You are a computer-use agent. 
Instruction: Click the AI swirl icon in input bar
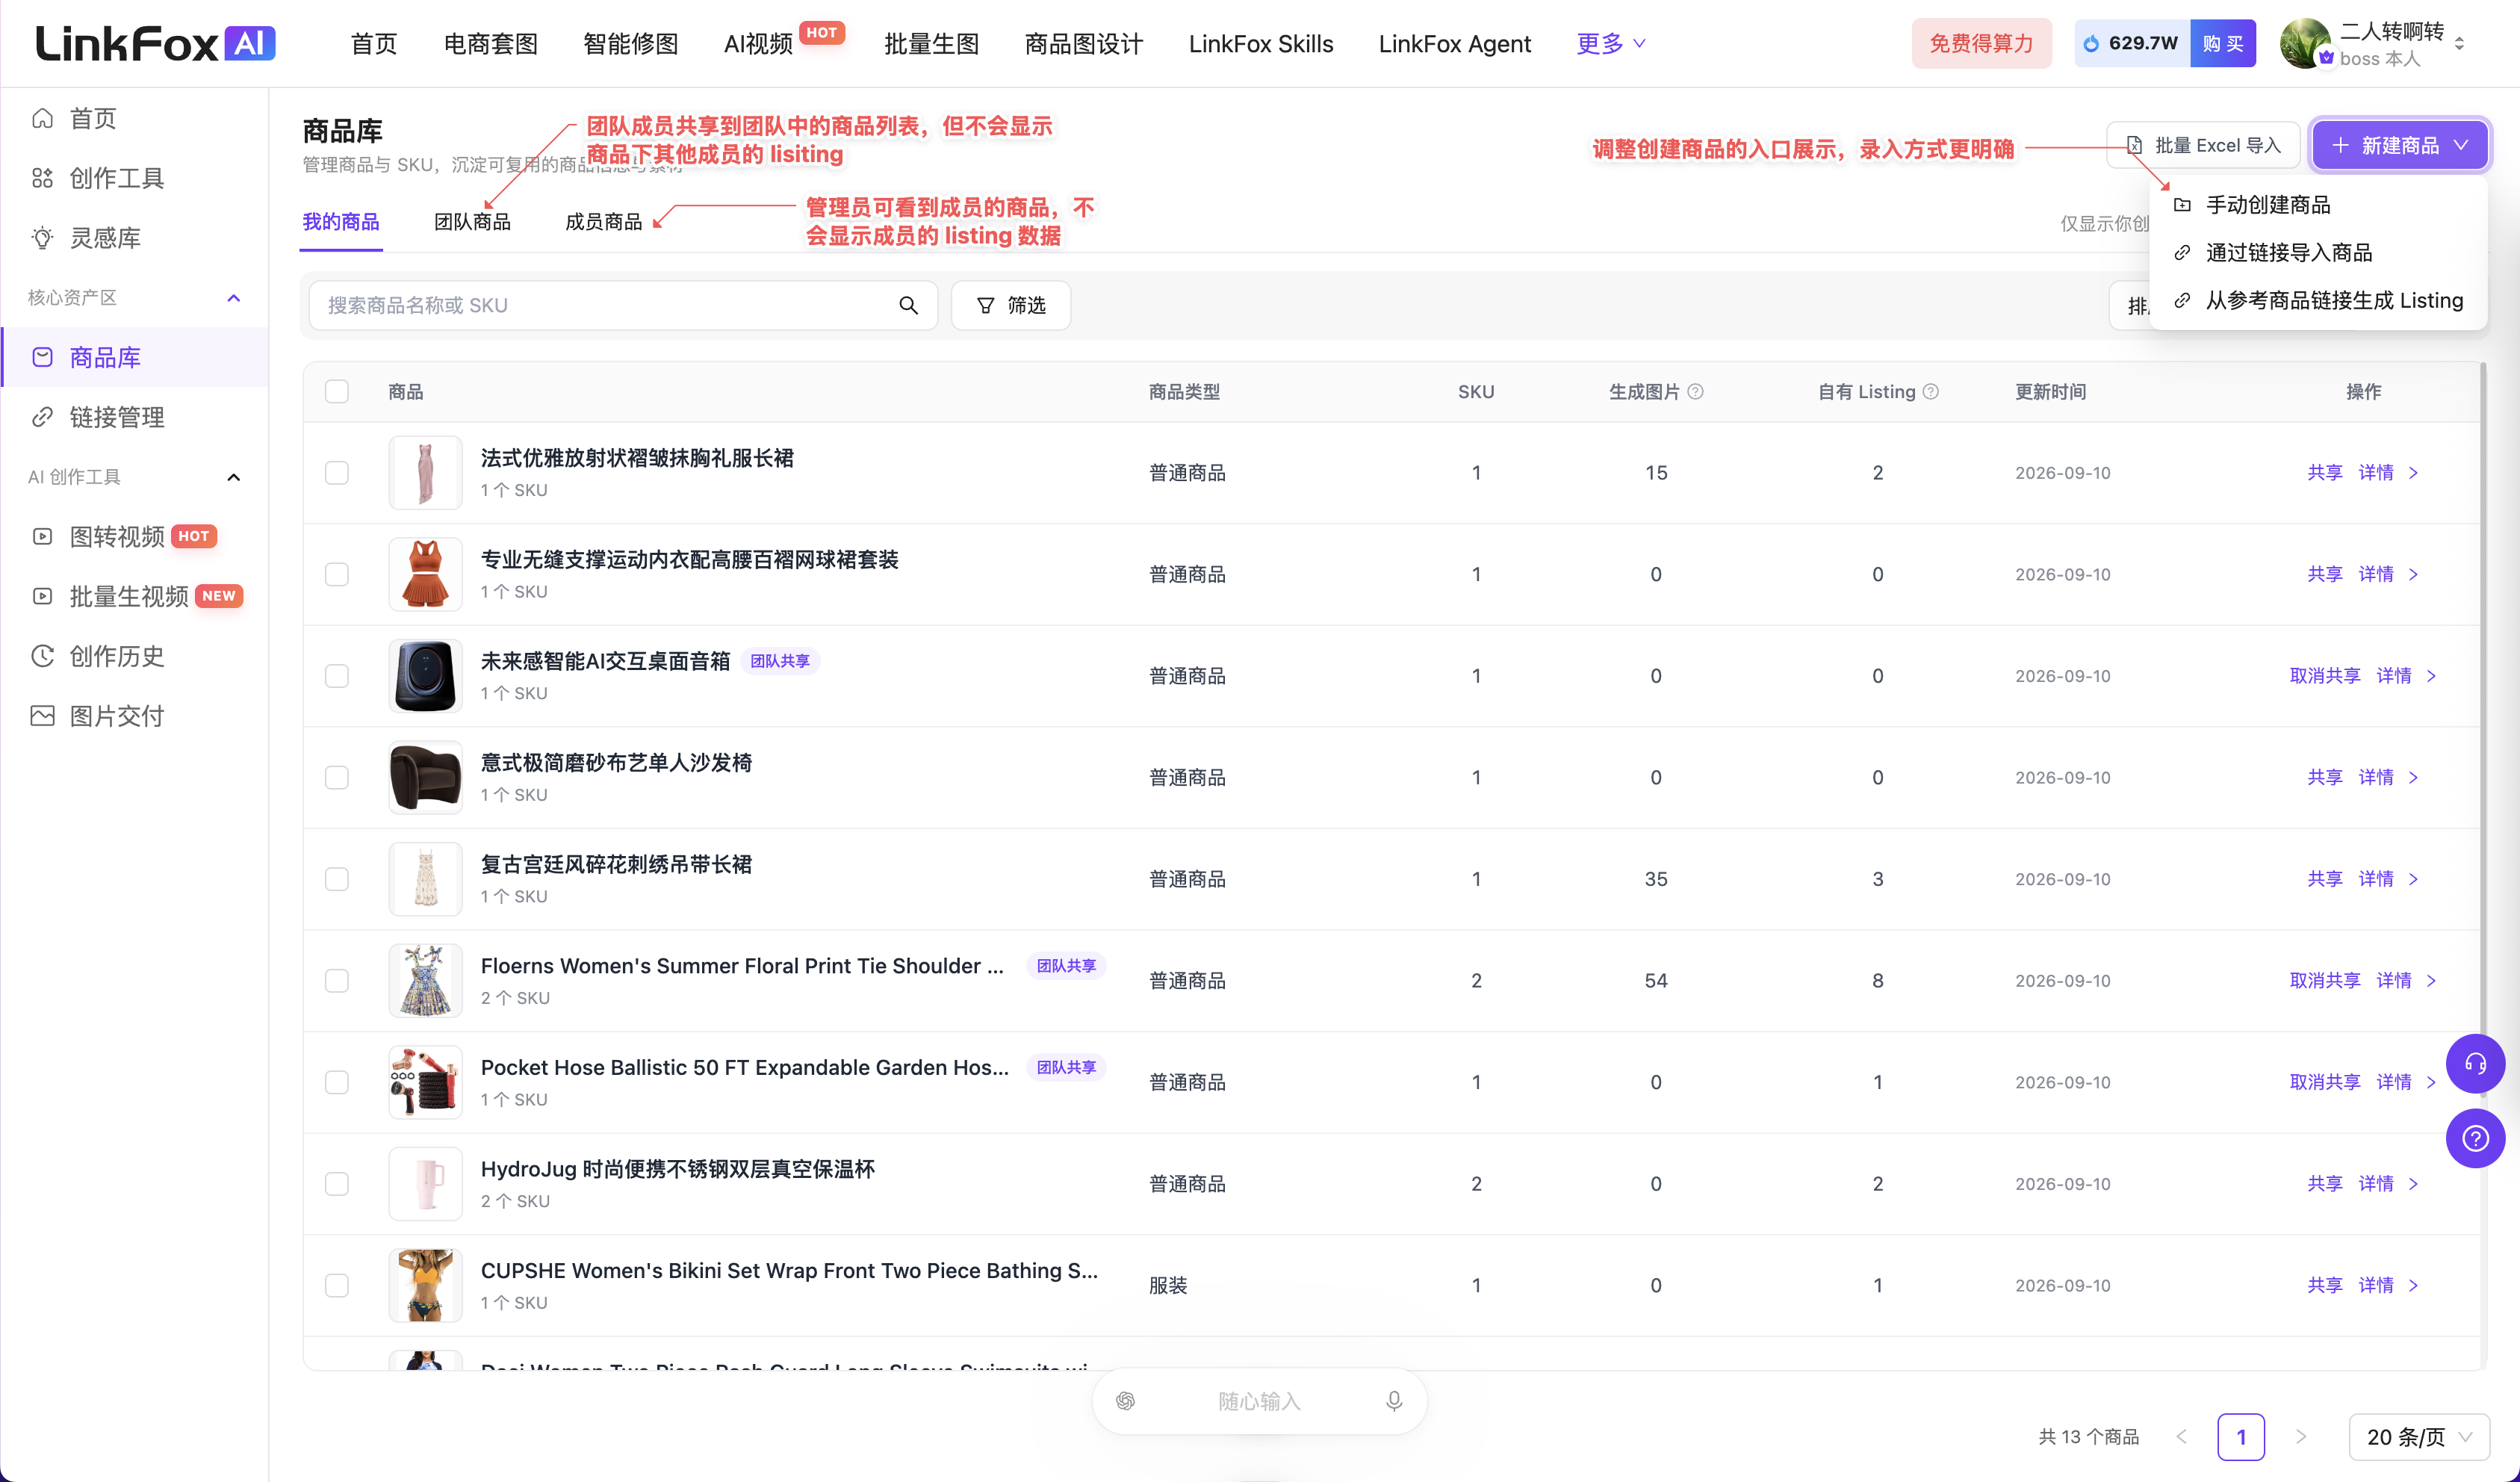coord(1125,1401)
